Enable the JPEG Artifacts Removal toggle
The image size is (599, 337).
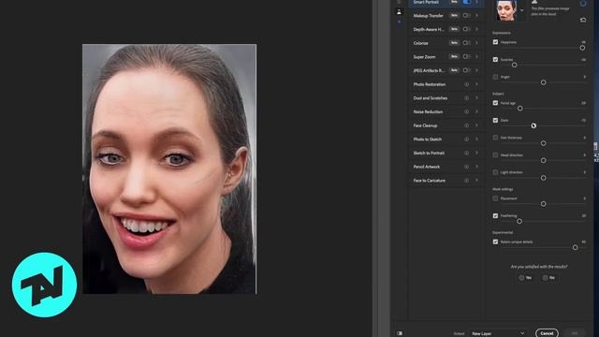coord(466,70)
